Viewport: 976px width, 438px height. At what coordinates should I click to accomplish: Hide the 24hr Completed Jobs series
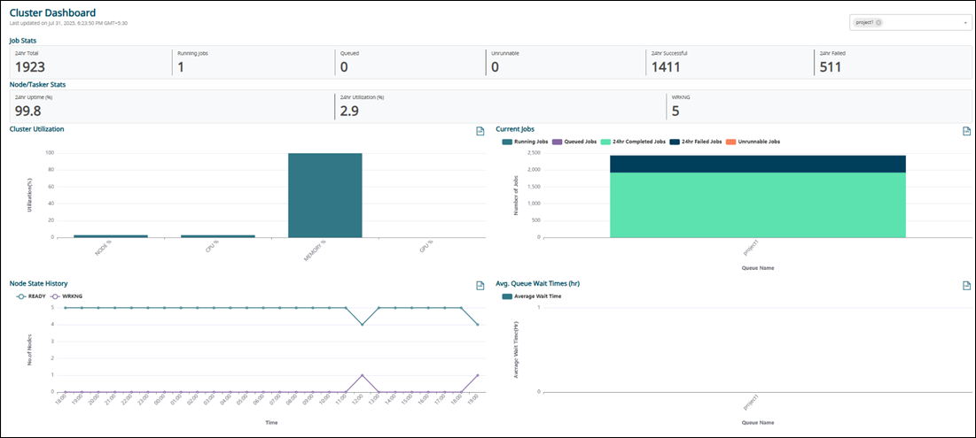pos(633,142)
